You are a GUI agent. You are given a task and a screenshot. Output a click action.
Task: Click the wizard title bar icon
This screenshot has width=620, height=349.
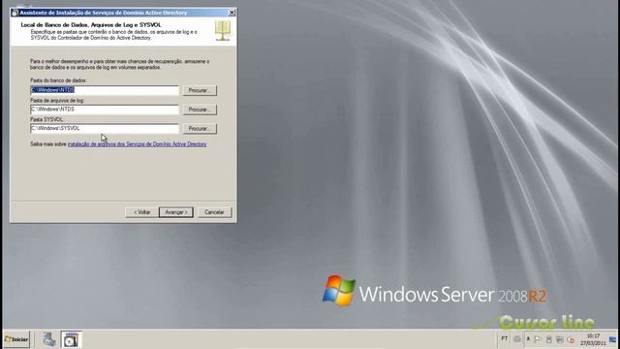point(15,13)
